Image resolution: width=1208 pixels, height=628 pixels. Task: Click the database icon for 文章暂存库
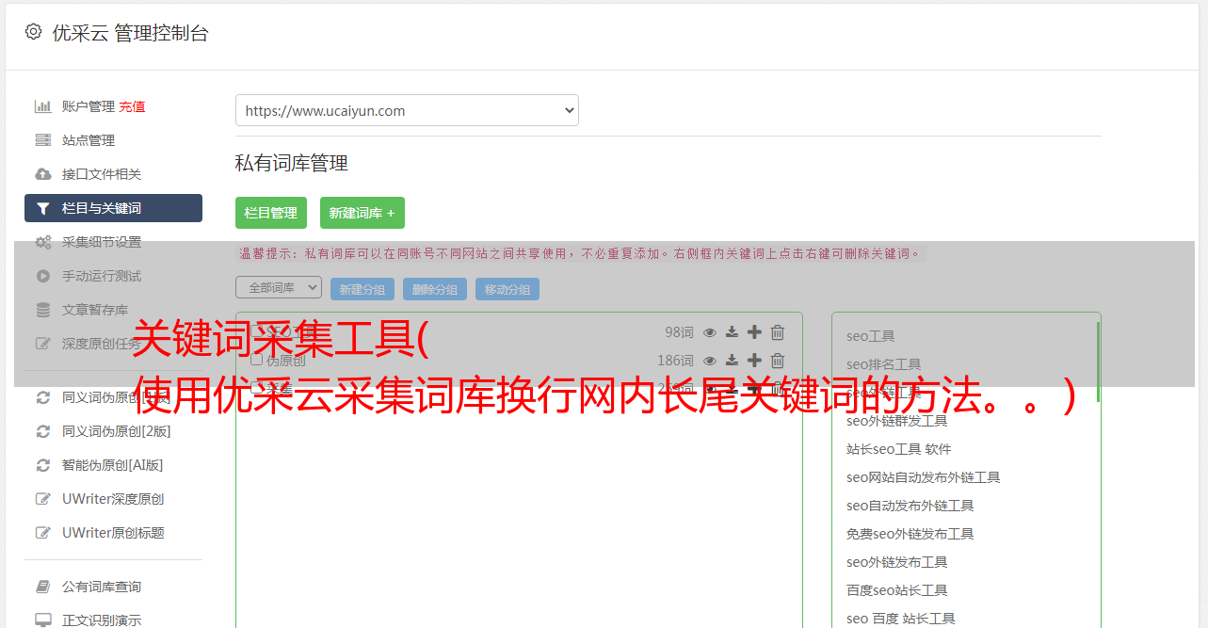(x=43, y=310)
